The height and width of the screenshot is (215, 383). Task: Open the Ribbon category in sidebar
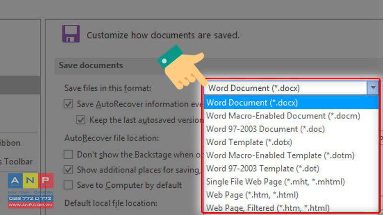(10, 143)
